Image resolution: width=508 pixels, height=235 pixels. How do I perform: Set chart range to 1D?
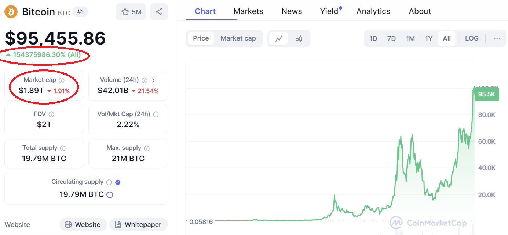pos(373,38)
